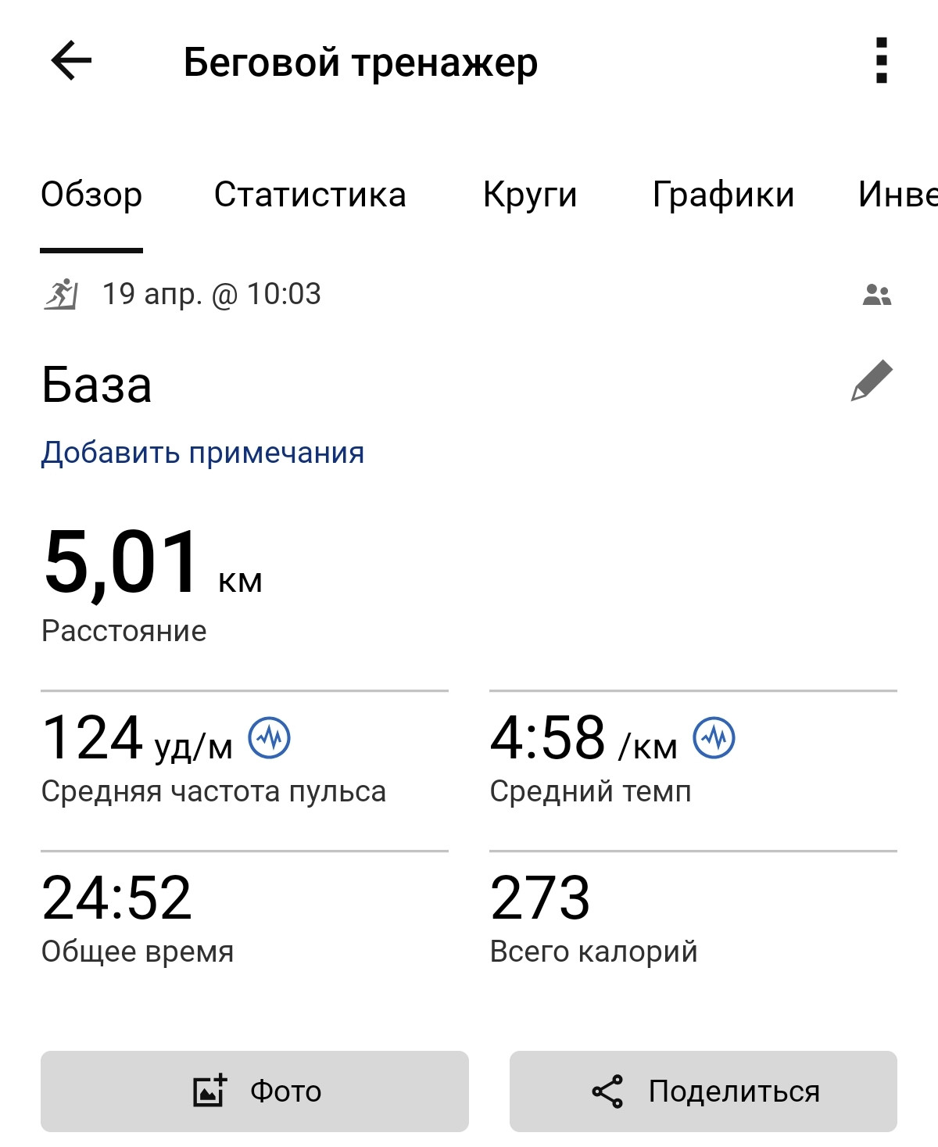The width and height of the screenshot is (938, 1147).
Task: Switch to the Статистика tab
Action: tap(310, 195)
